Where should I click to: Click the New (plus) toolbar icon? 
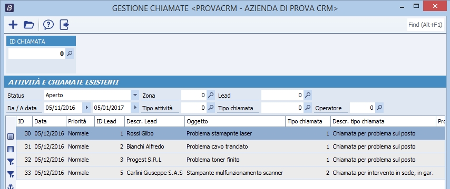pyautogui.click(x=13, y=25)
